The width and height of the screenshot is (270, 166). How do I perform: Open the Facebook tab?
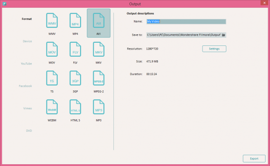tap(25, 86)
